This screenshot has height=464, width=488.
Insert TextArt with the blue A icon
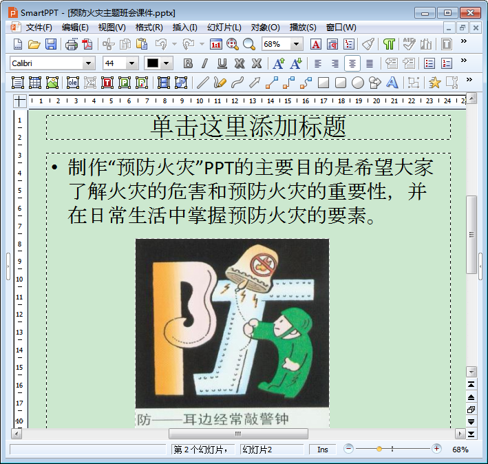coord(392,83)
